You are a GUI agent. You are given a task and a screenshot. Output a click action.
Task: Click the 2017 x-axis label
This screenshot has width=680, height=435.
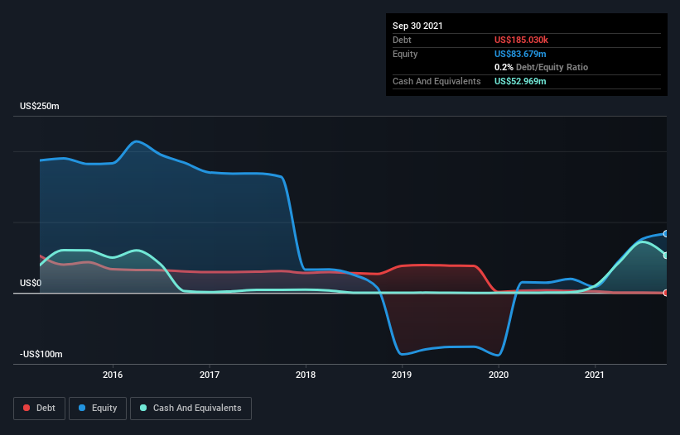(210, 375)
